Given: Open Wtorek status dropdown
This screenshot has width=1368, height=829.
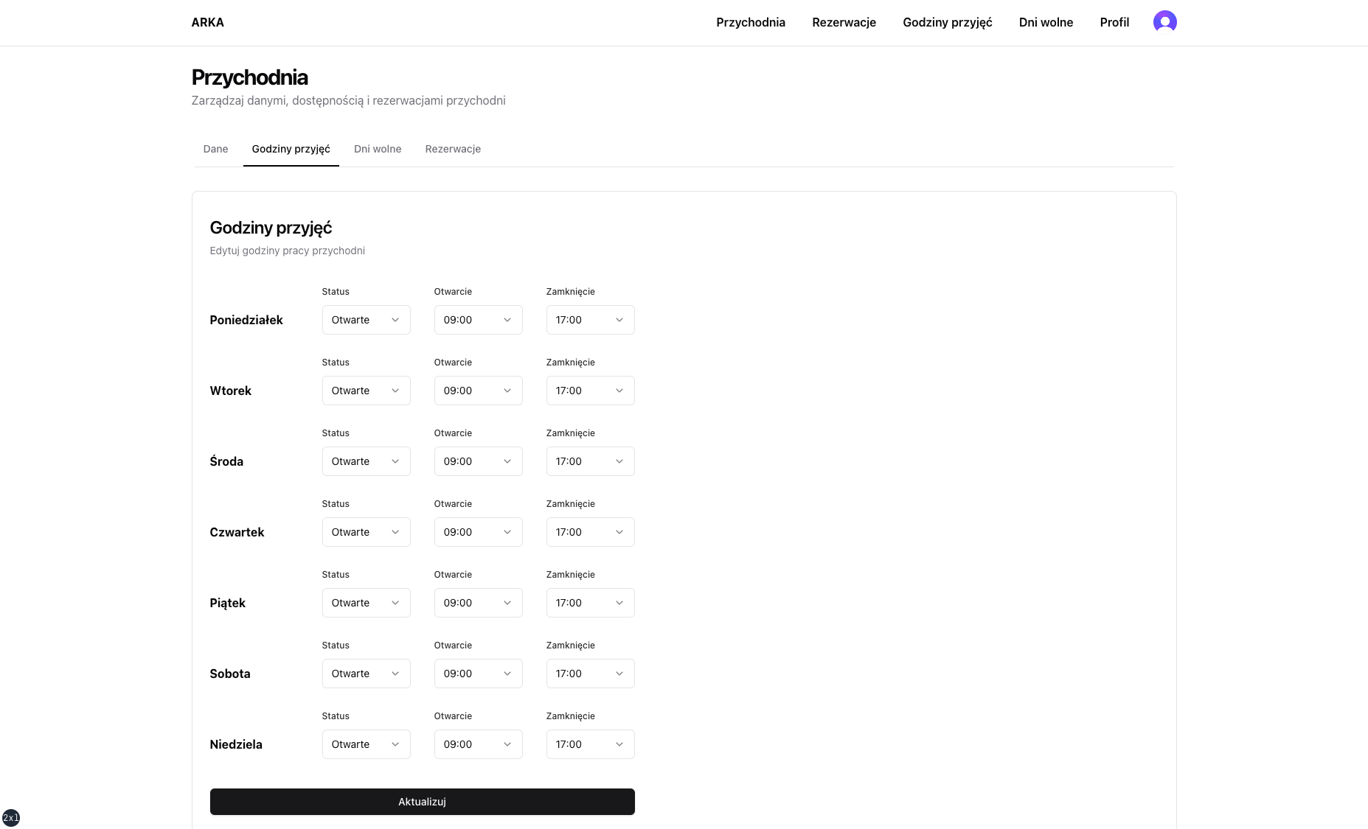Looking at the screenshot, I should tap(366, 391).
